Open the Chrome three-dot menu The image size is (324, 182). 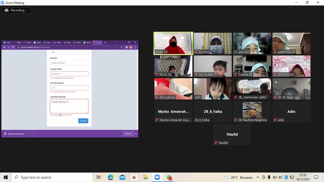coord(135,47)
